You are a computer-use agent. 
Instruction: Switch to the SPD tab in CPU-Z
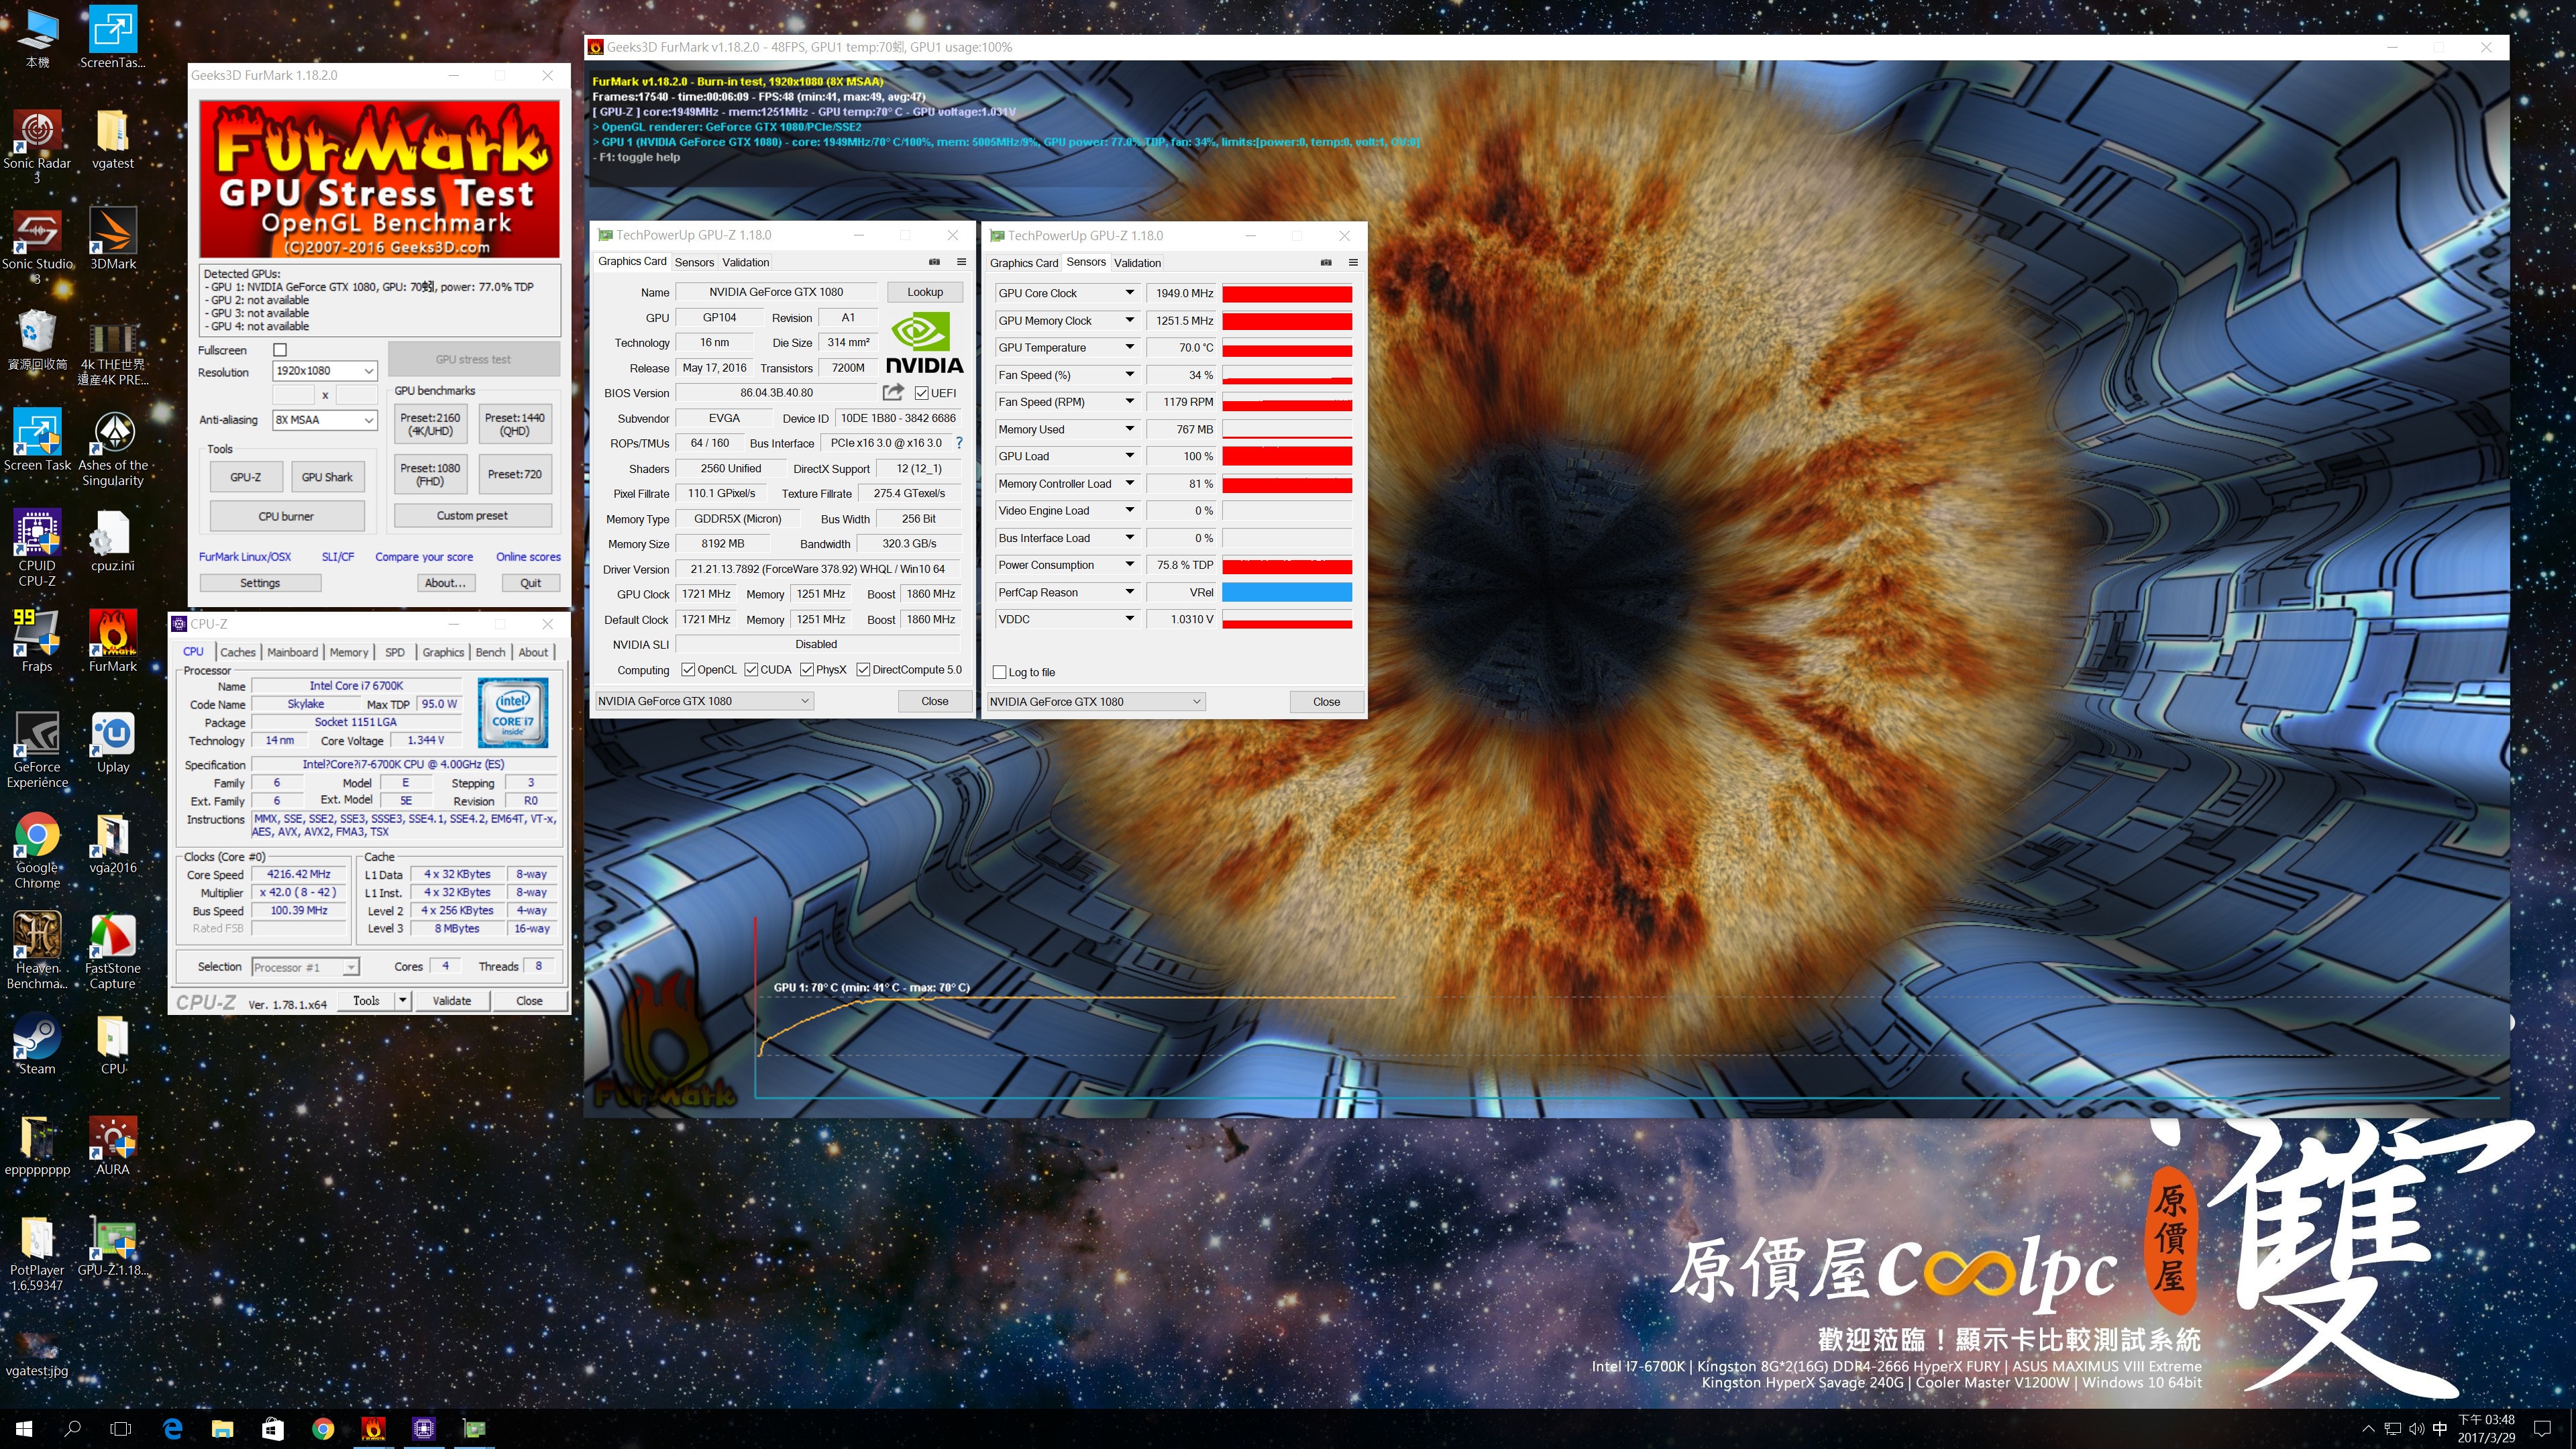[x=395, y=652]
